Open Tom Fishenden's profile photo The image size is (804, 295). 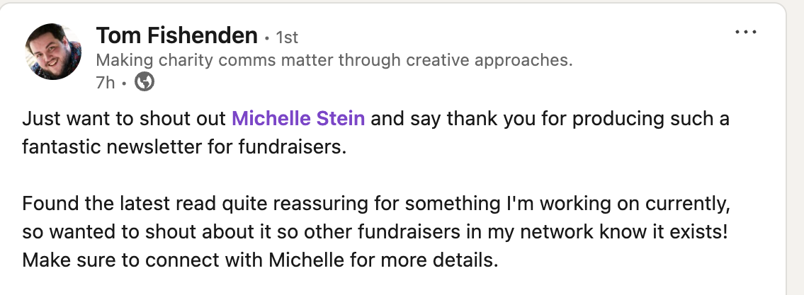pos(54,52)
